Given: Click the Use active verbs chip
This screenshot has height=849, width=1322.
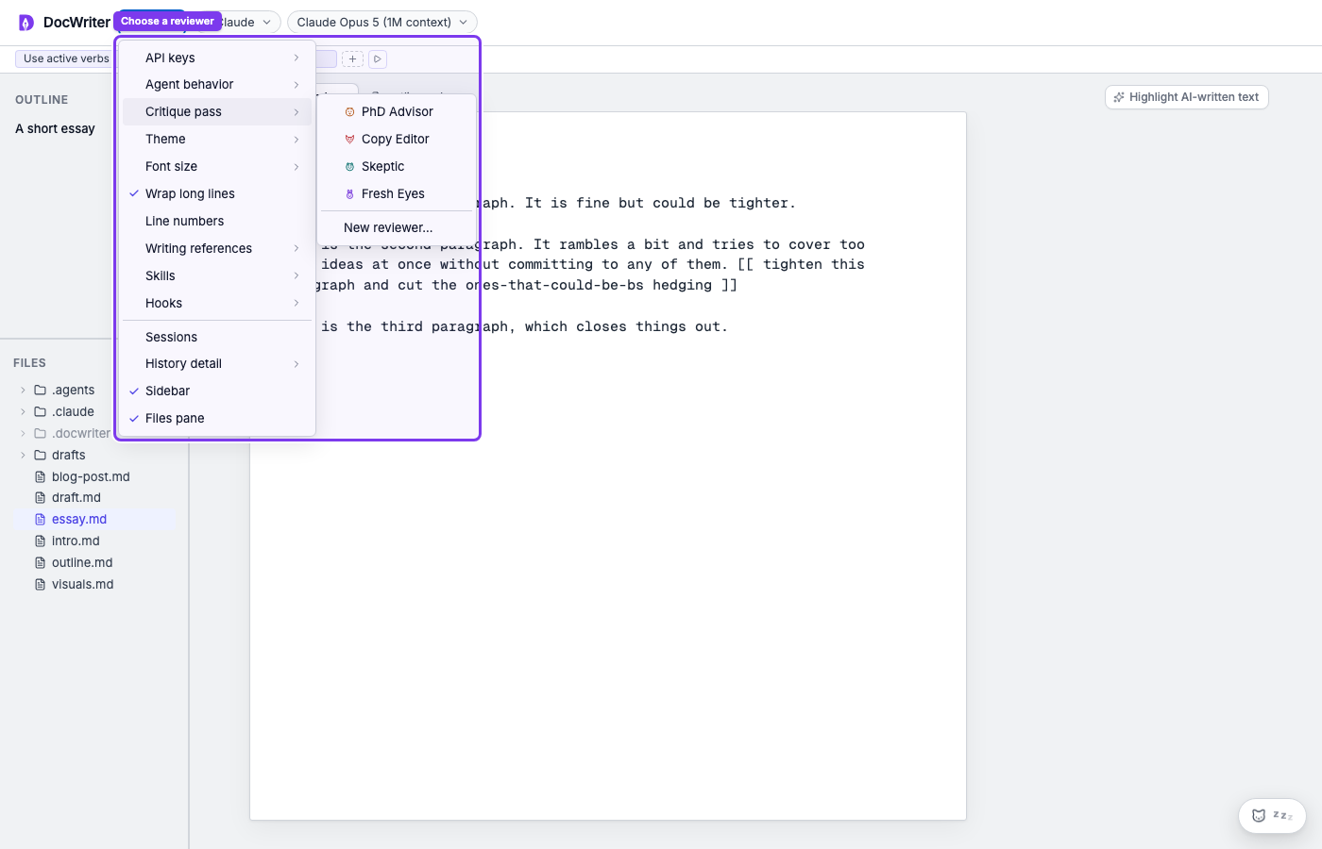Looking at the screenshot, I should [66, 58].
